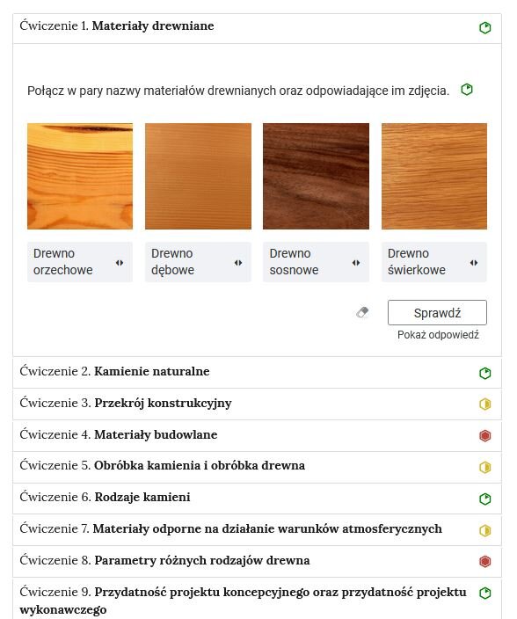The image size is (517, 619).
Task: Click the green hexagon icon beside the instruction text
Action: click(x=467, y=90)
